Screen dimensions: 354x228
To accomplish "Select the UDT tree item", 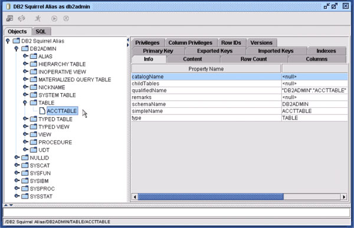I will 44,150.
